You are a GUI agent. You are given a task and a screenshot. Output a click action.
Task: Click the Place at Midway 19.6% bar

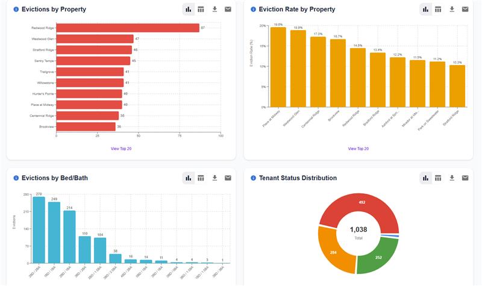(x=278, y=67)
